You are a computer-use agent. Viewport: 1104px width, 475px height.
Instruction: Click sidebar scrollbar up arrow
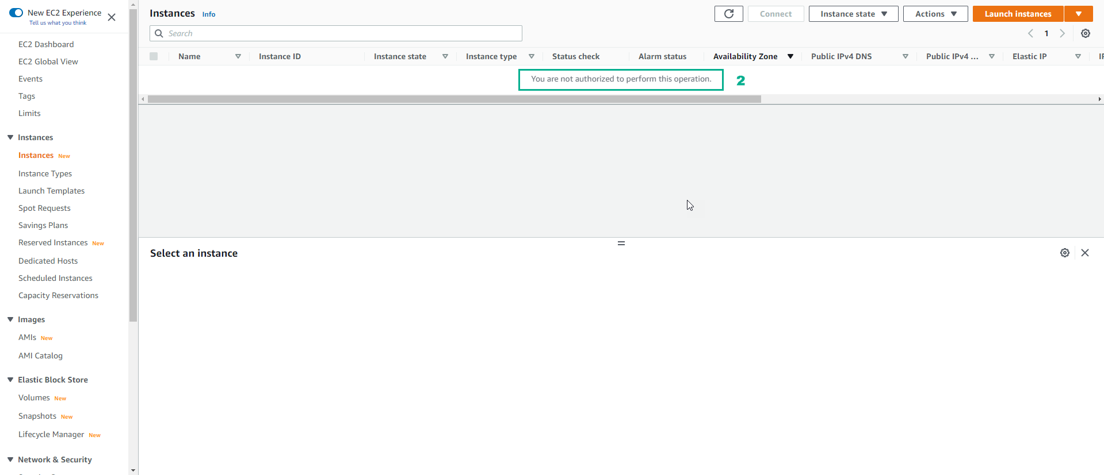tap(133, 5)
